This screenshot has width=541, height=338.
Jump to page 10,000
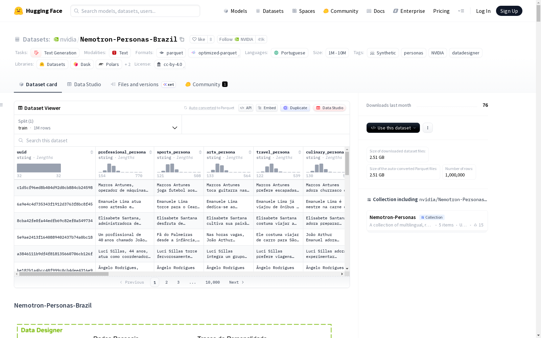(213, 282)
